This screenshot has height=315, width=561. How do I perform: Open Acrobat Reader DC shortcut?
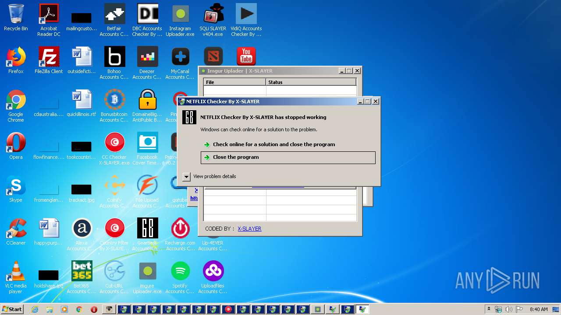click(x=49, y=20)
